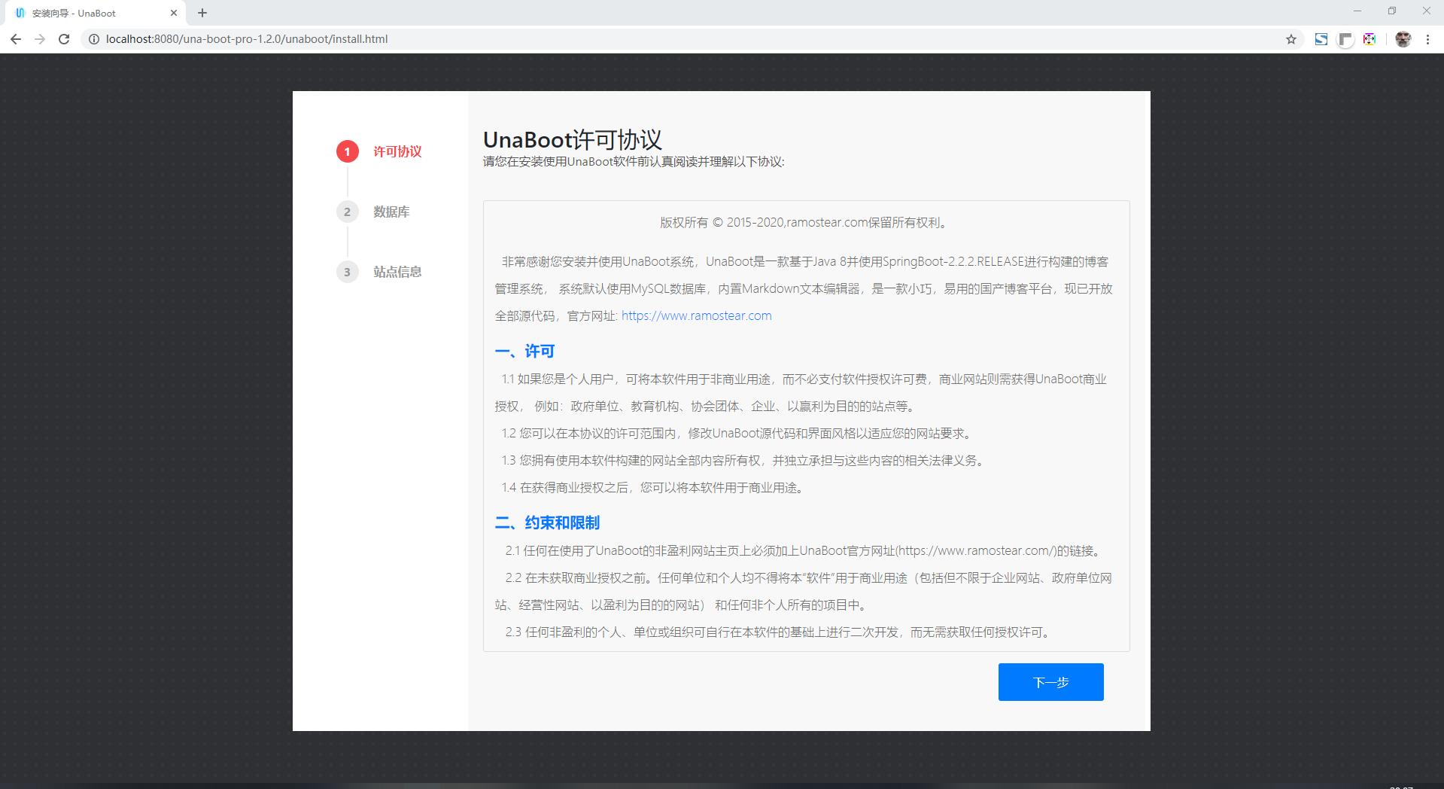Open the Chrome profile avatar

[x=1403, y=38]
